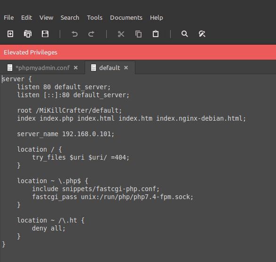
Task: Close the phpmyadmin.conf tab
Action: point(76,68)
